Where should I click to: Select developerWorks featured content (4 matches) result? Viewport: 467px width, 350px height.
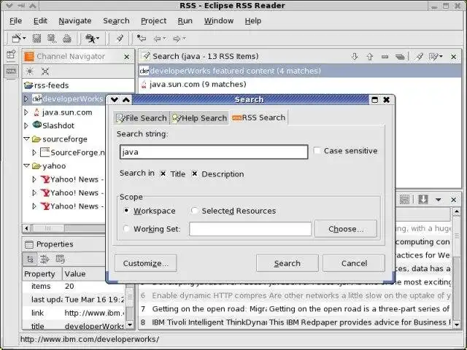[x=300, y=71]
